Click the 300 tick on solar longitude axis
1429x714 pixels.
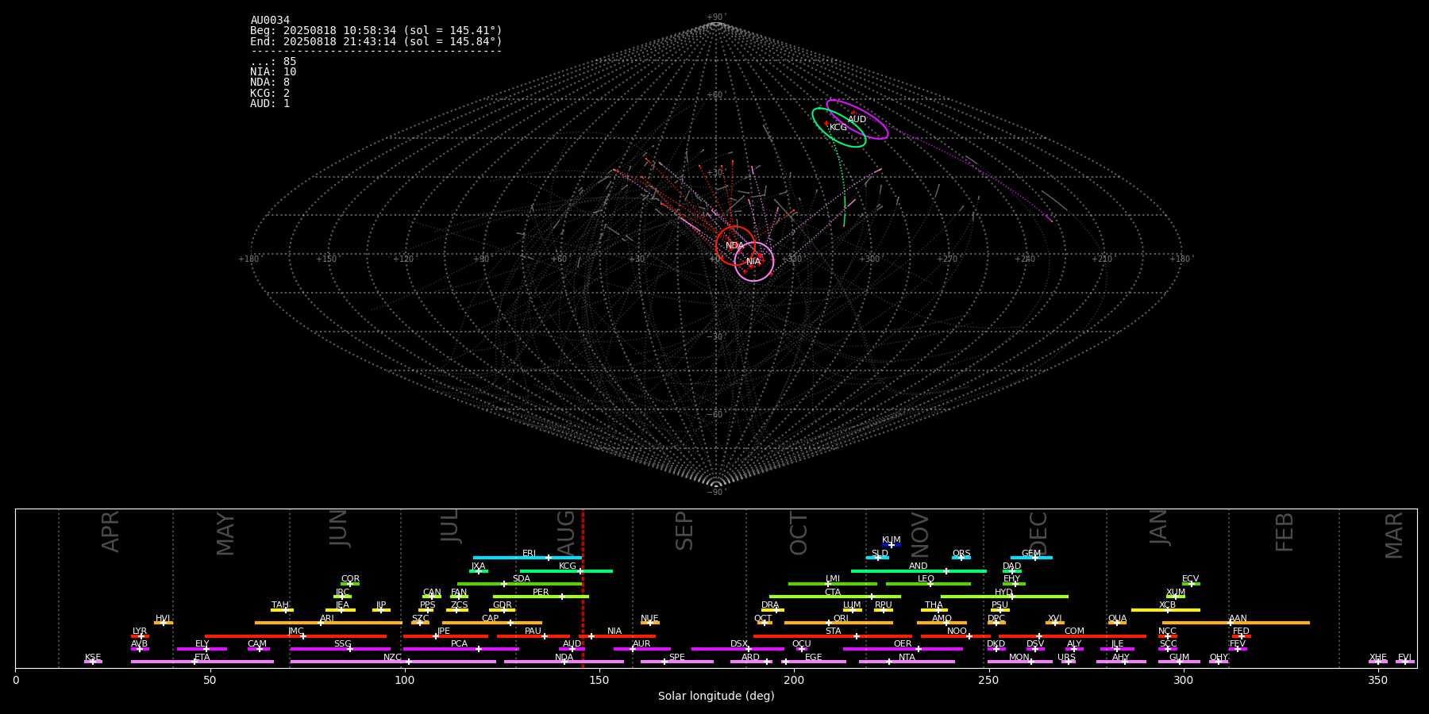(x=1183, y=680)
